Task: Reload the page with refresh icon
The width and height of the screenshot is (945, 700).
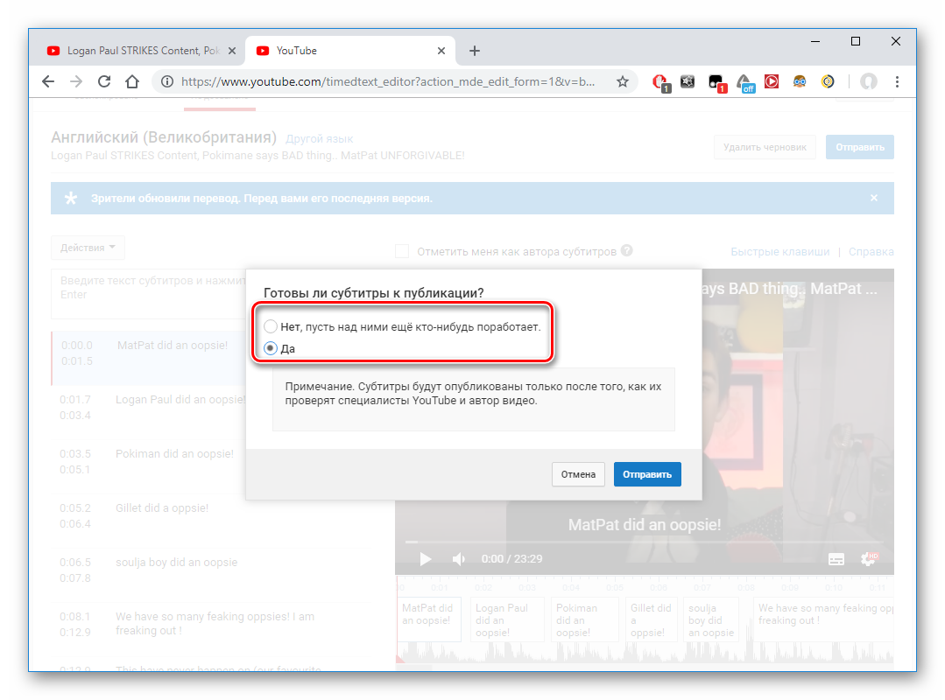Action: tap(104, 81)
